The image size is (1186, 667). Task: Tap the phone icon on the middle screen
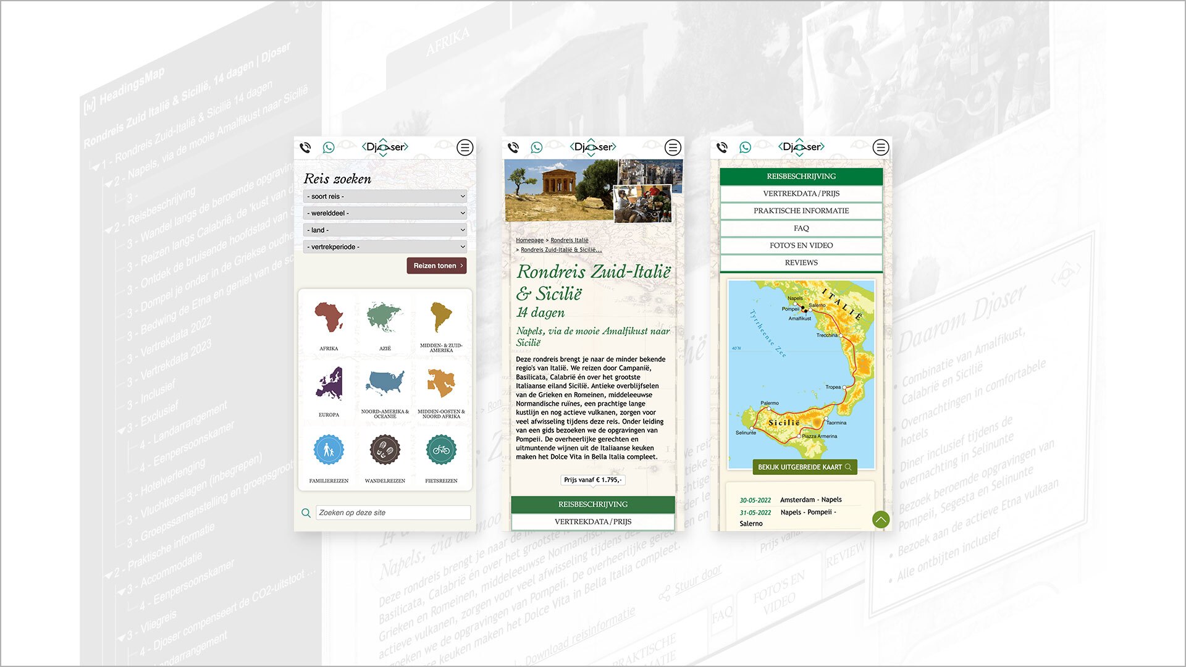(x=513, y=148)
